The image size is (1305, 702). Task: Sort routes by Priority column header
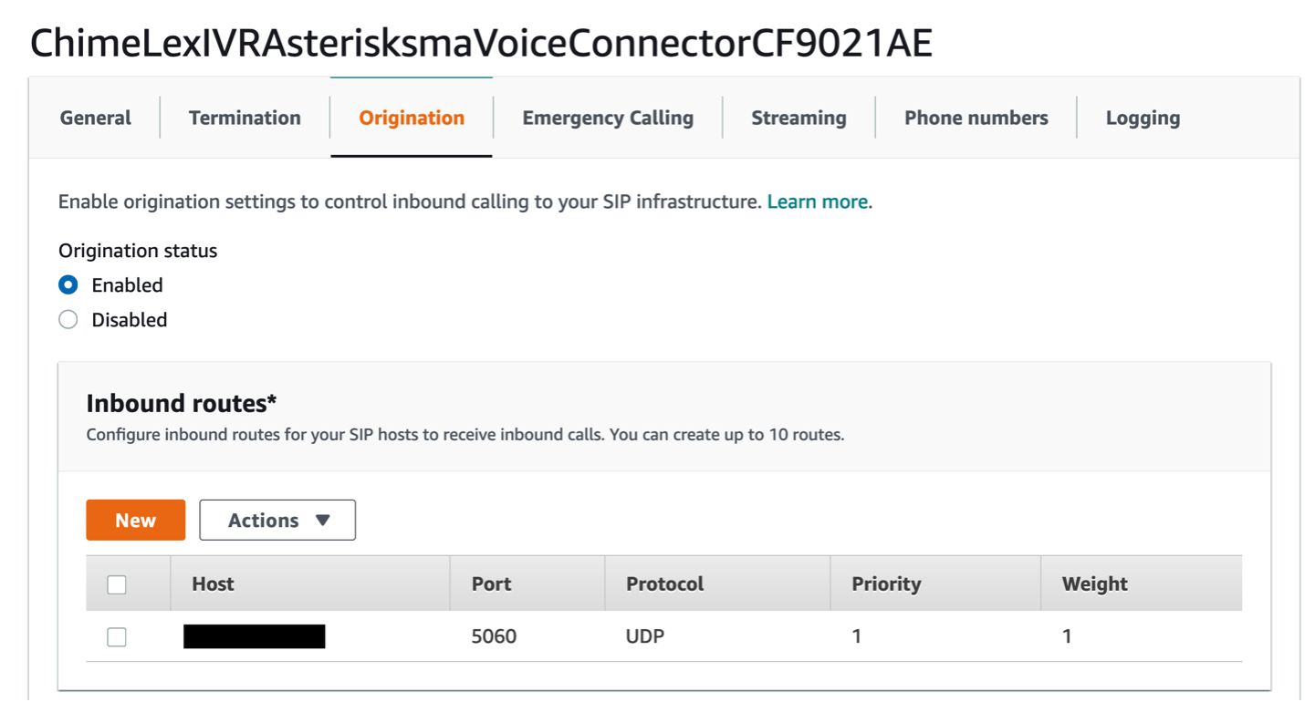coord(886,584)
